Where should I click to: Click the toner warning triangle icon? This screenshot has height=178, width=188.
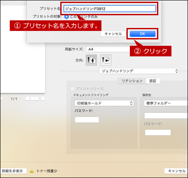coord(32,171)
